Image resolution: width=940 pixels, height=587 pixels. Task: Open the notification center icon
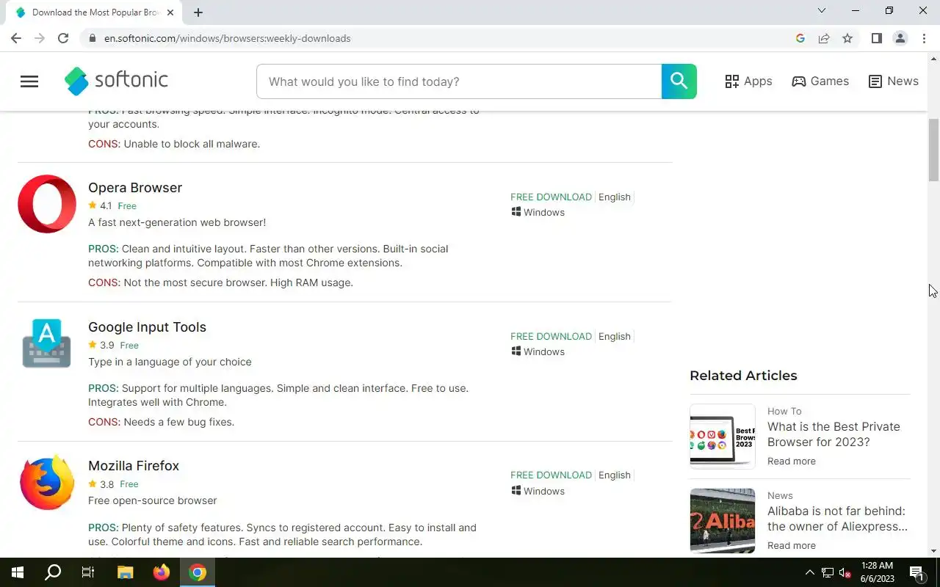click(916, 572)
